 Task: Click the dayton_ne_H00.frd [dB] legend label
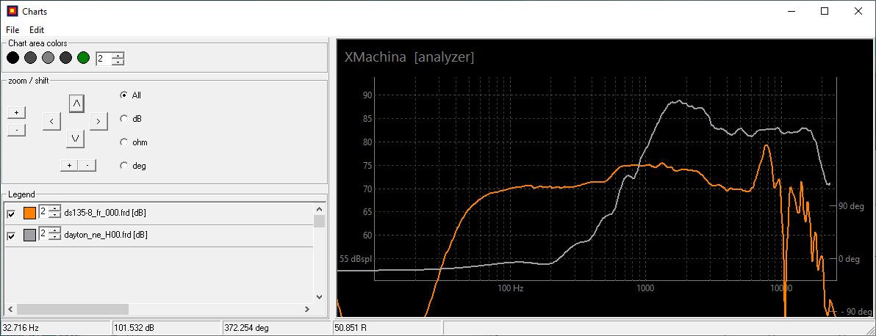[106, 235]
